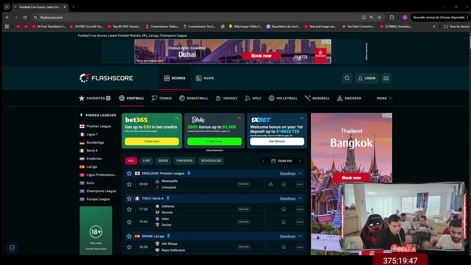The image size is (471, 265).
Task: Favorite Ath Bilbao vs Rayo Vallecano star
Action: (x=129, y=247)
